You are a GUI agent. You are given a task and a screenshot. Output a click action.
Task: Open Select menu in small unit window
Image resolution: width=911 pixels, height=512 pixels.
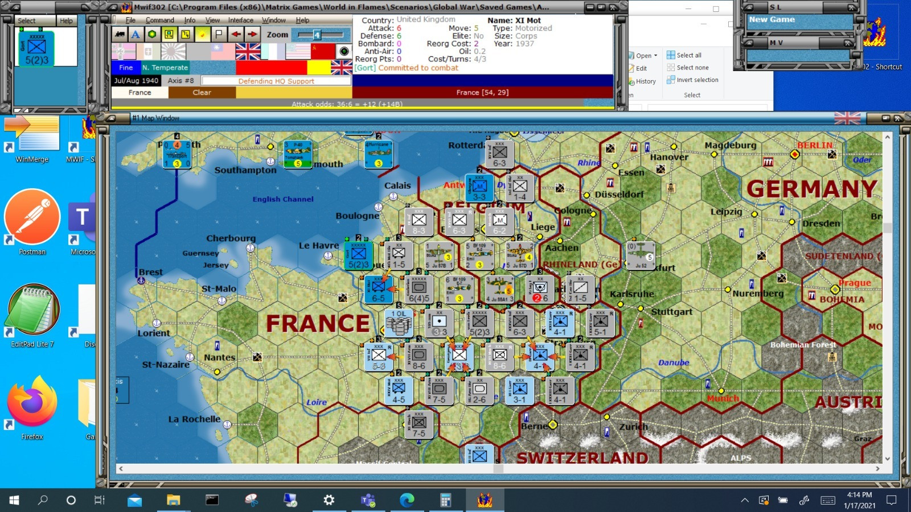(26, 20)
